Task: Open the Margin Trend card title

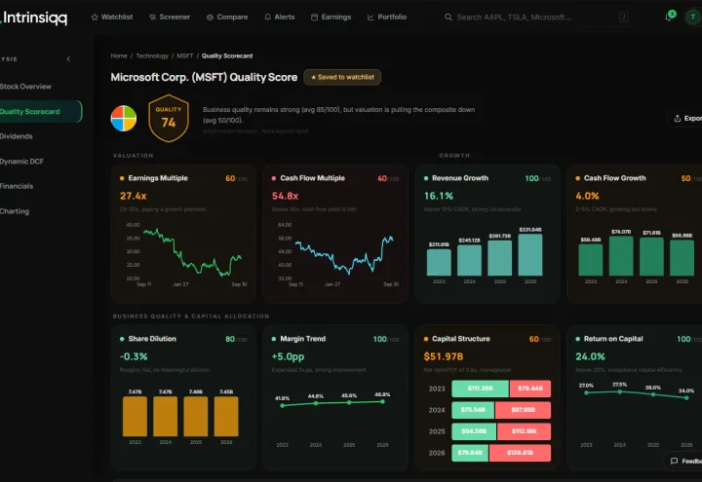Action: [x=302, y=339]
